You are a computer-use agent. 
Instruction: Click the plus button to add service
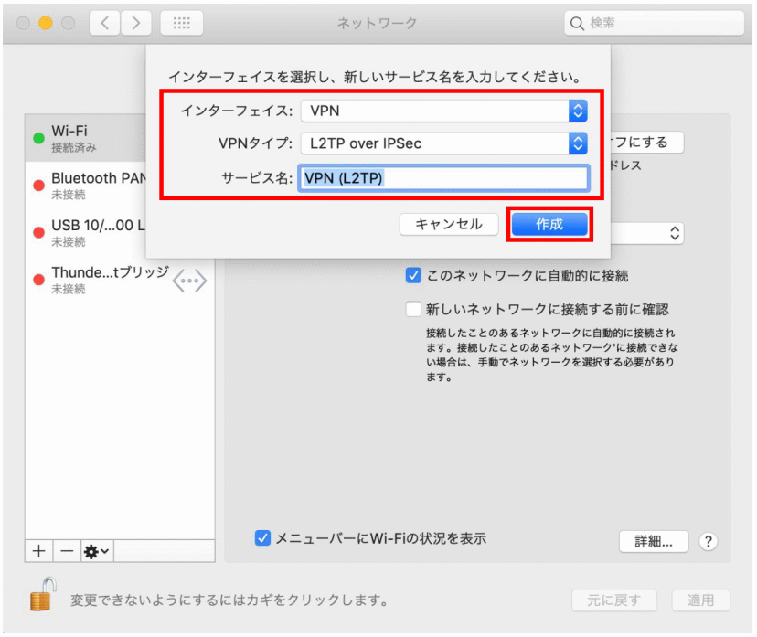tap(38, 551)
